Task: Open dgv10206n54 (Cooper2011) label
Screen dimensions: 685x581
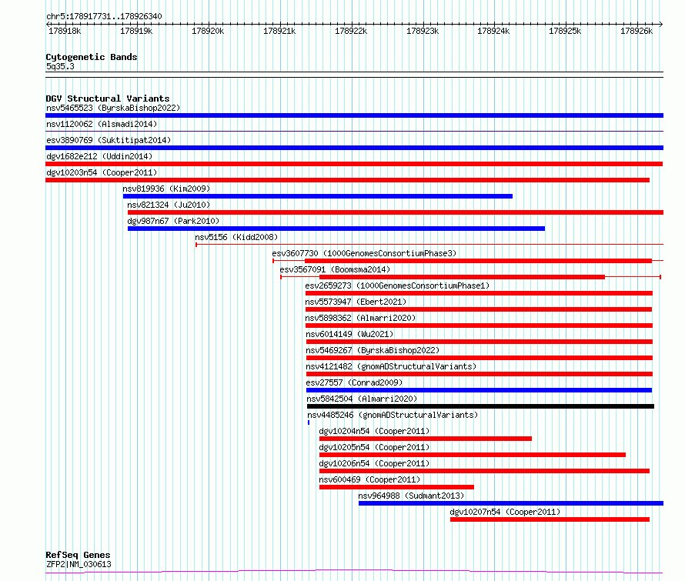Action: point(374,463)
